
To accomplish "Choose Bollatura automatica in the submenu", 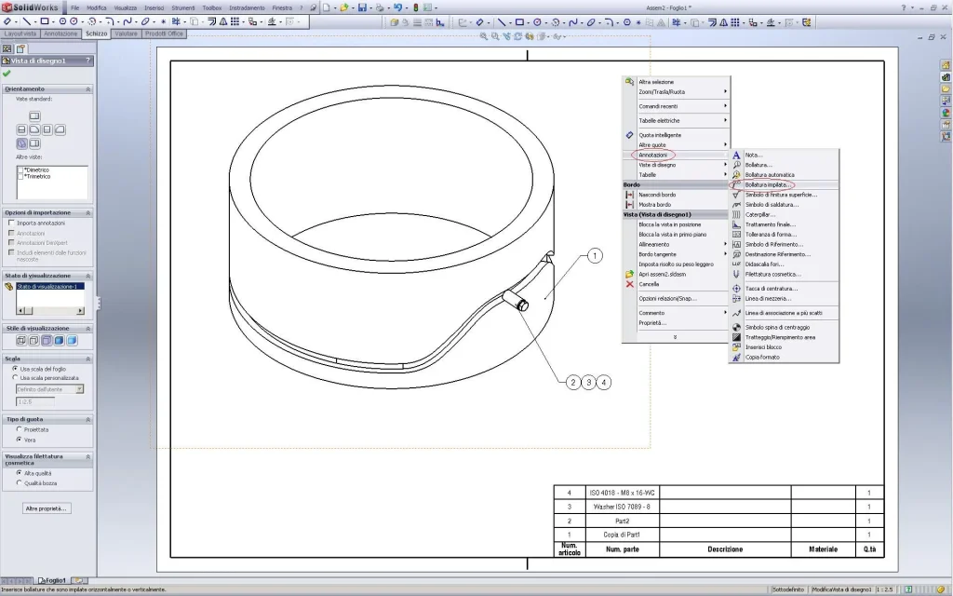I will pyautogui.click(x=784, y=175).
